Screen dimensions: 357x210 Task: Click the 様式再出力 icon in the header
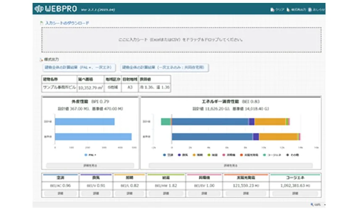pyautogui.click(x=288, y=10)
